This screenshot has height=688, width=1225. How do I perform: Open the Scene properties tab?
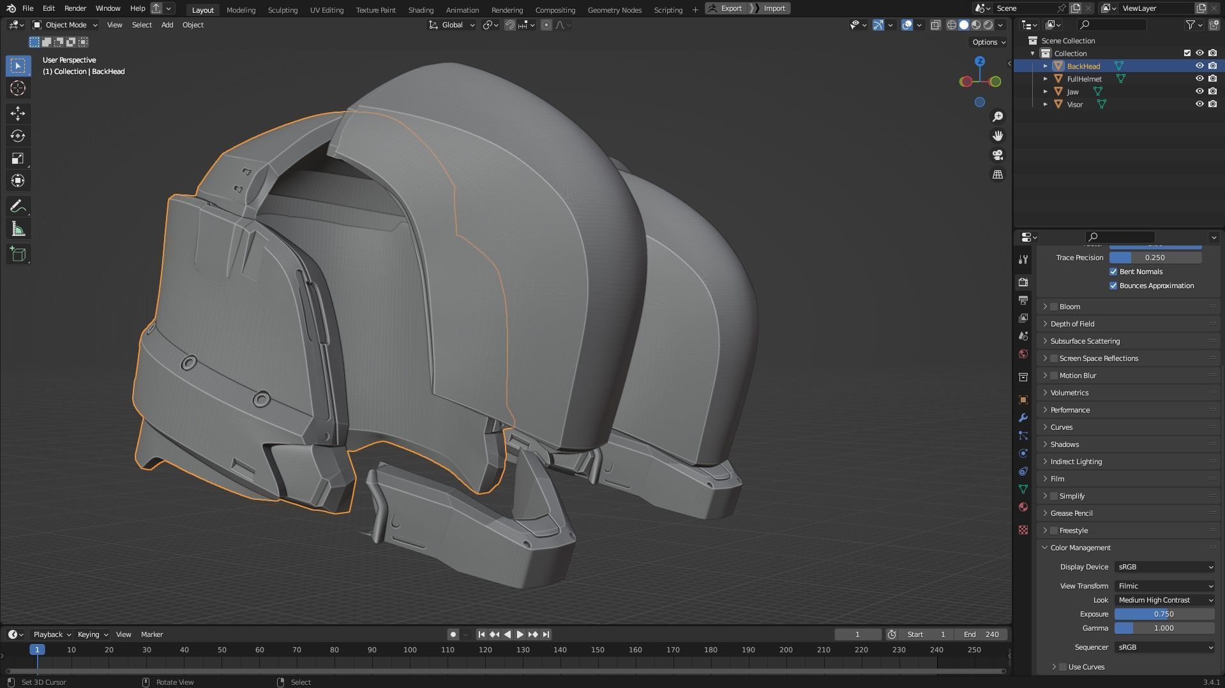[x=1023, y=335]
